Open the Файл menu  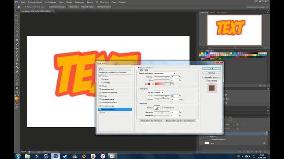pyautogui.click(x=23, y=2)
